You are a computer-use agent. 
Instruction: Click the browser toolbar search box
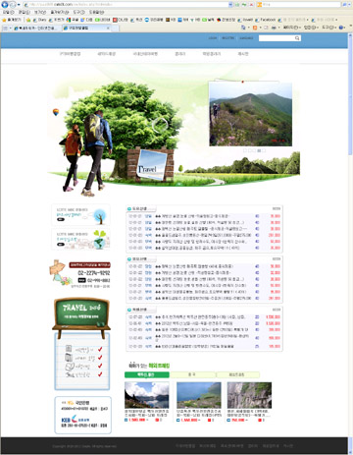(299, 5)
